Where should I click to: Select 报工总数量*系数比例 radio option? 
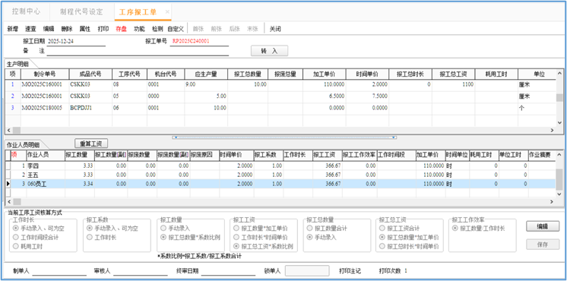[x=191, y=238]
